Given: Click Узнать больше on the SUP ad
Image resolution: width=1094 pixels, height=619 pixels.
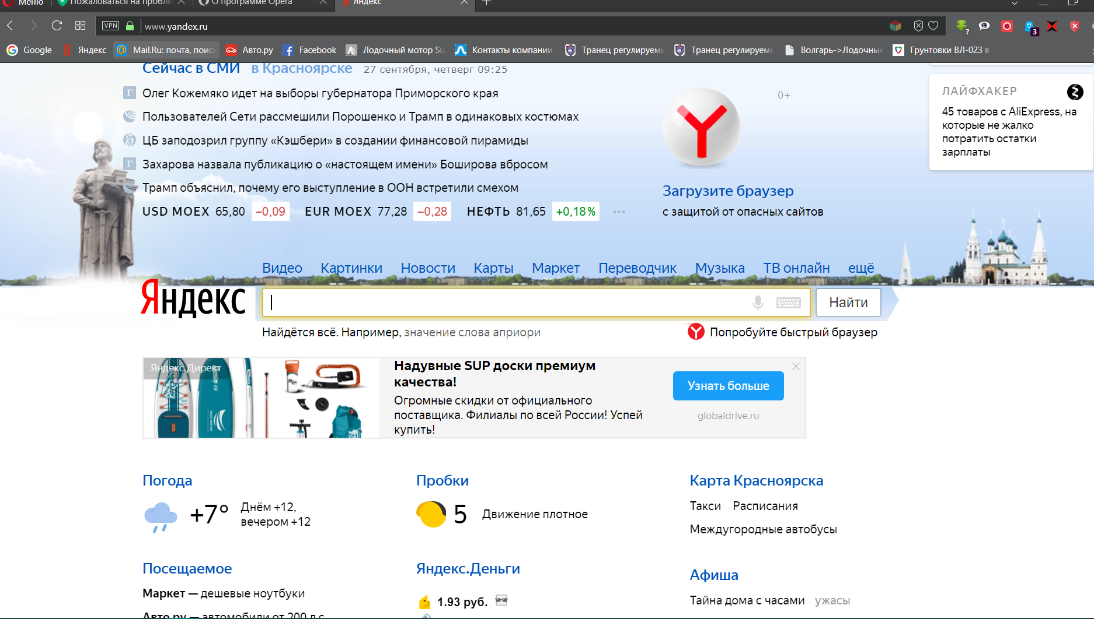Looking at the screenshot, I should click(x=727, y=385).
